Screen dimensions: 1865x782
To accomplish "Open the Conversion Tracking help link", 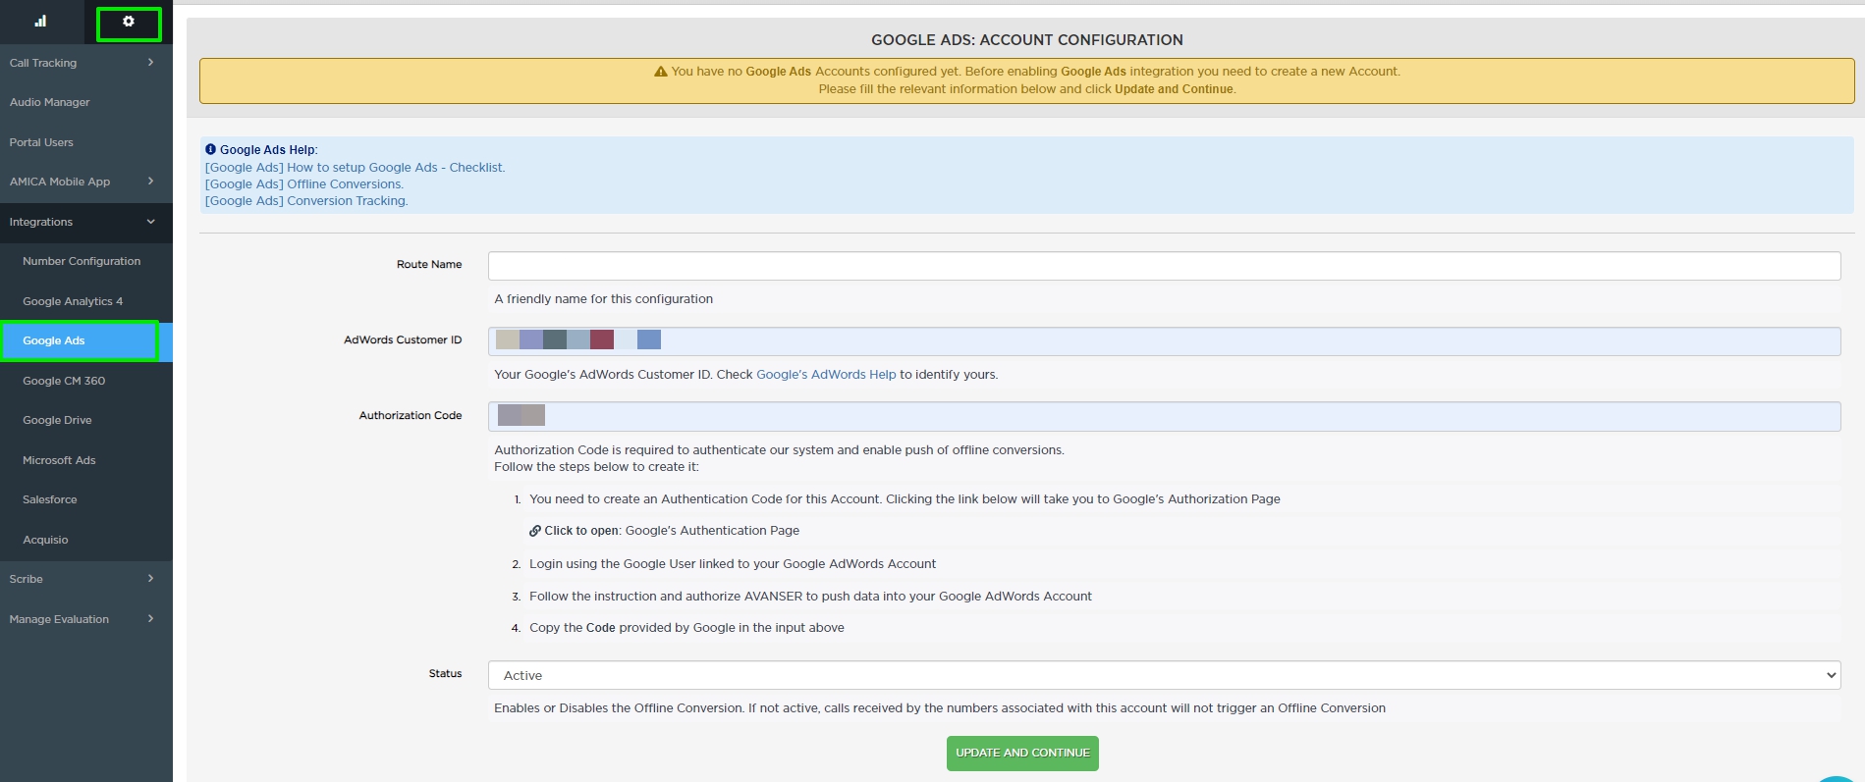I will pyautogui.click(x=306, y=201).
